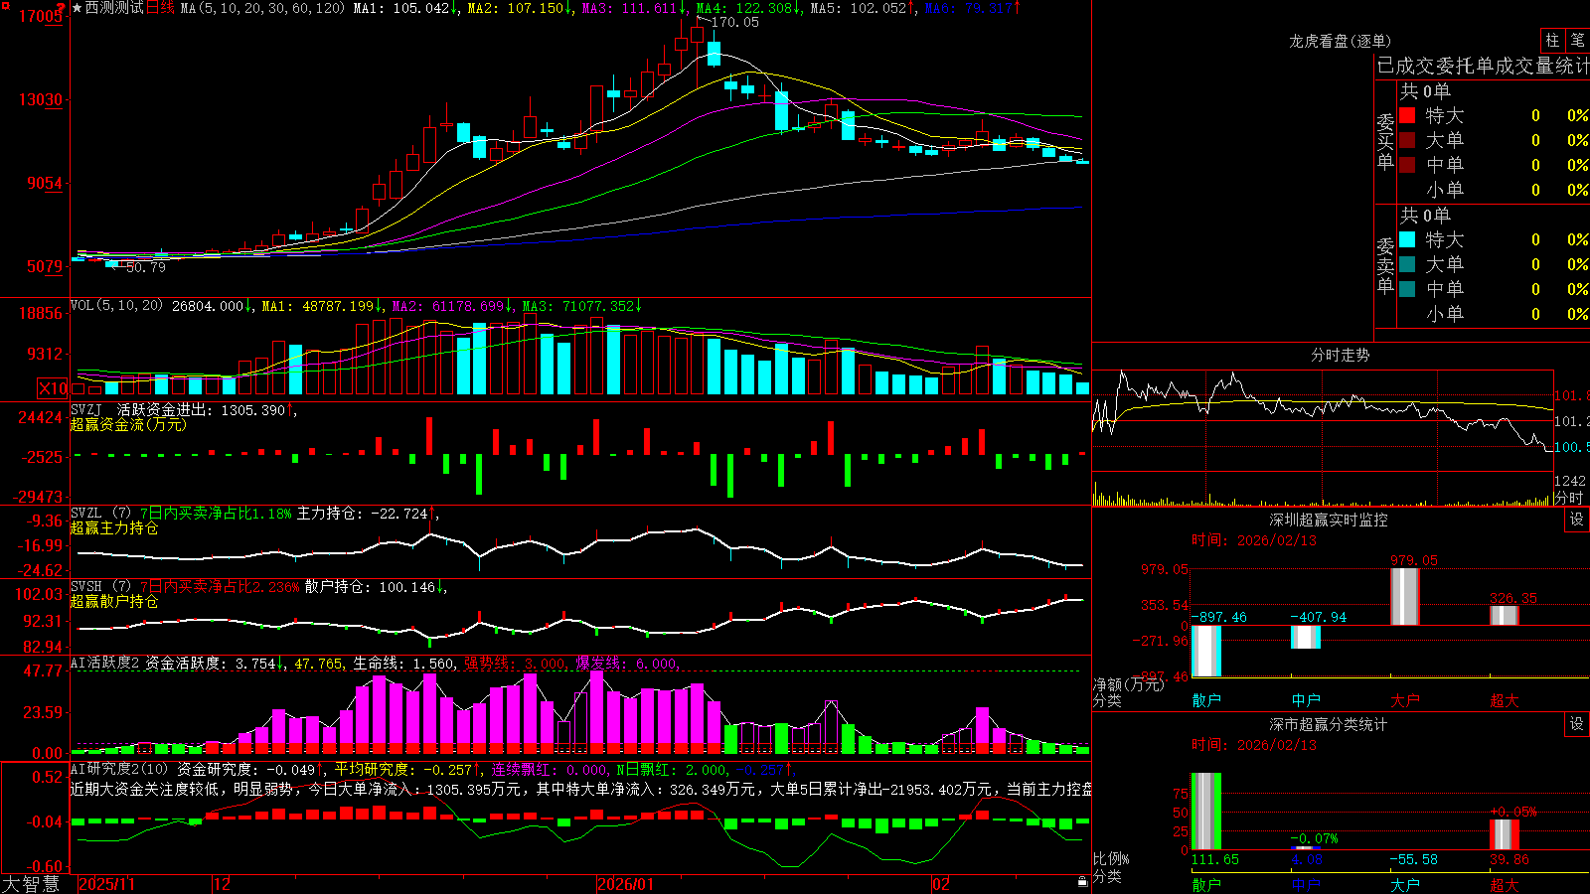
Task: Click 深市超赢分类统计 panel title
Action: (1329, 724)
